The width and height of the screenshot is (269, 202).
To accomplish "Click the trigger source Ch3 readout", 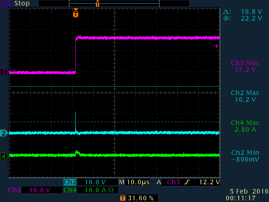I will (x=173, y=182).
